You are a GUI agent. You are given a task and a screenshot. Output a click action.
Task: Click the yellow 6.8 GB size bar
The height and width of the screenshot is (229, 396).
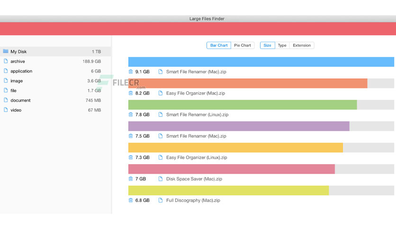point(229,190)
